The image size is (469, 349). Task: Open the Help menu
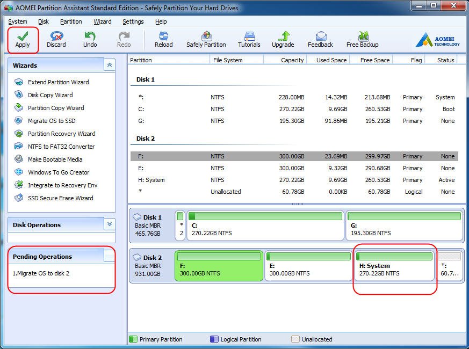tap(161, 21)
